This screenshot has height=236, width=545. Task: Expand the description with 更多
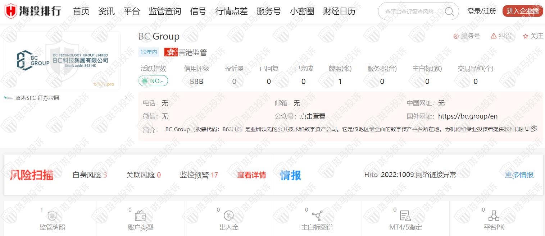pos(531,129)
